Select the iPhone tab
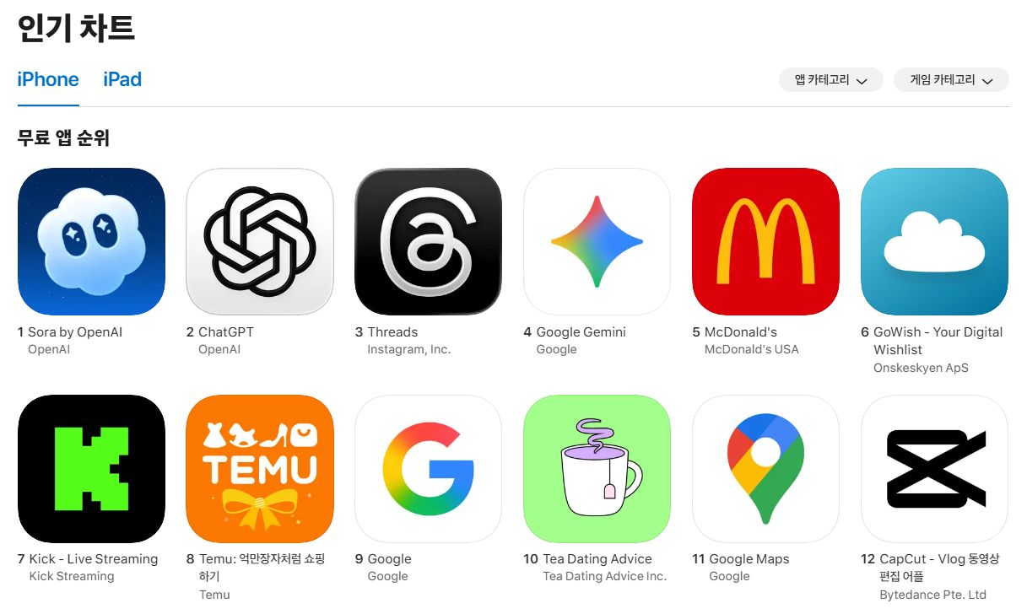 (x=48, y=80)
